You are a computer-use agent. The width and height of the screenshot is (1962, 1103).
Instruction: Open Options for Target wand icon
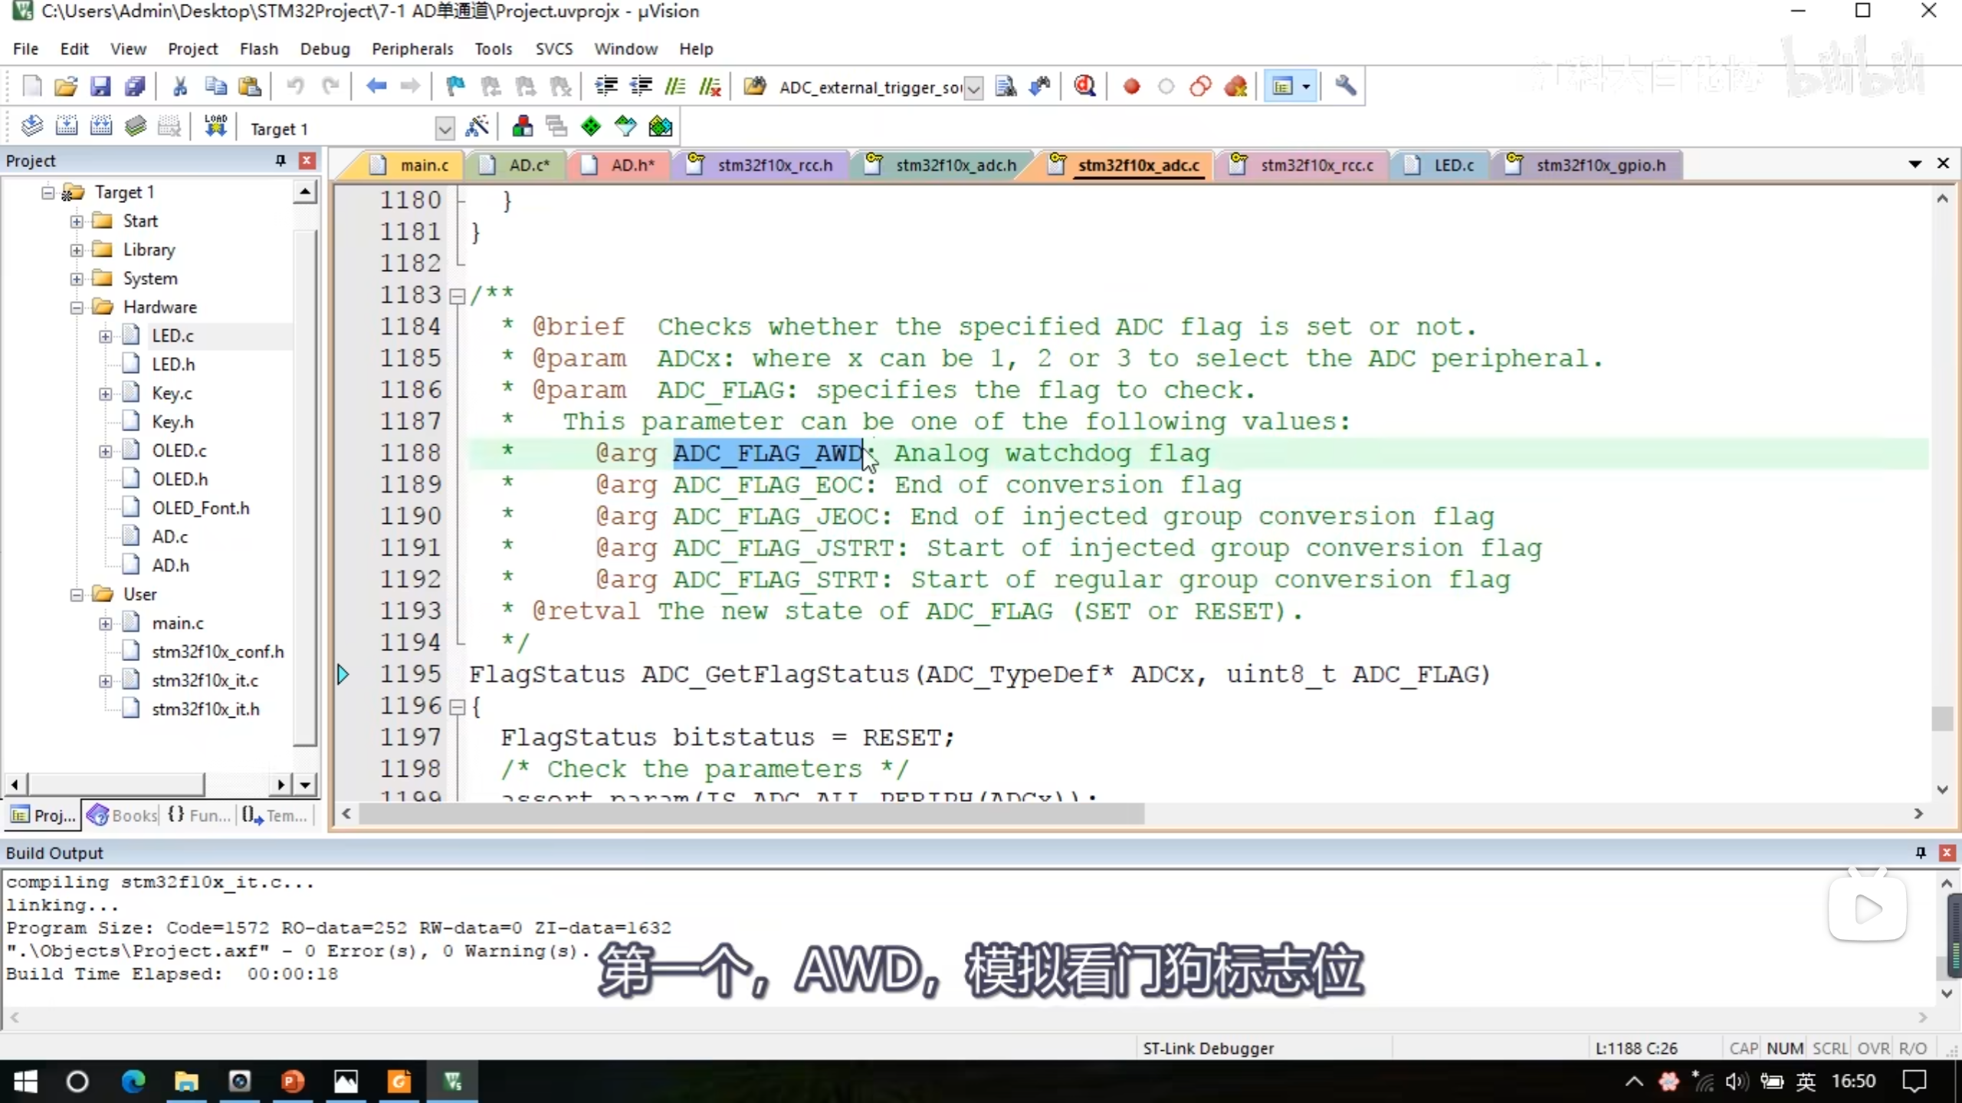pos(477,126)
